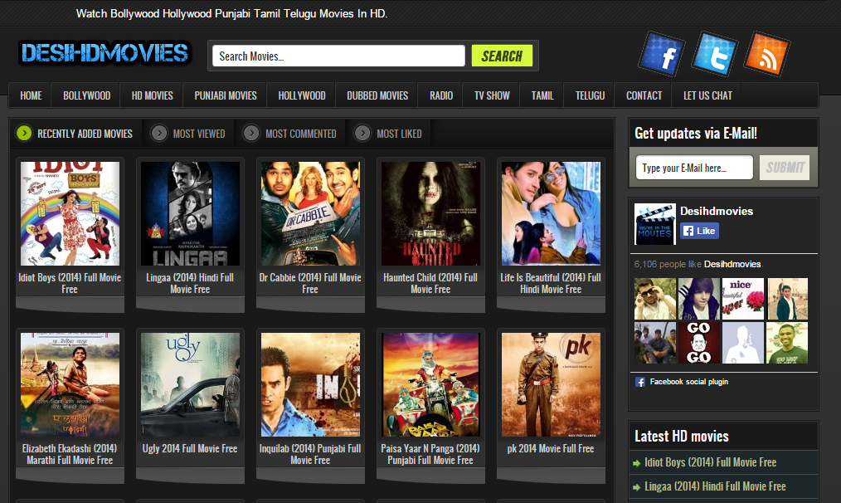
Task: Click Haunted Child (2014) Full Movie Free title
Action: (x=430, y=283)
